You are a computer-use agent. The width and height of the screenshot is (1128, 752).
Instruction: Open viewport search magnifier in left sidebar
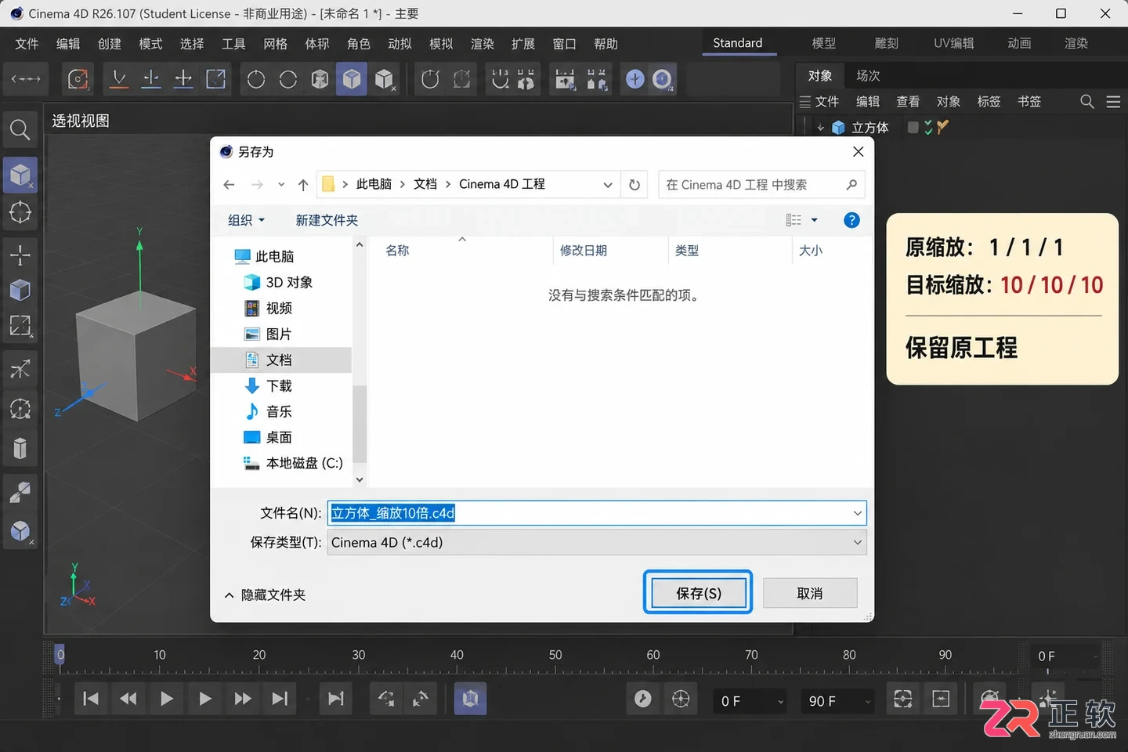(x=20, y=130)
